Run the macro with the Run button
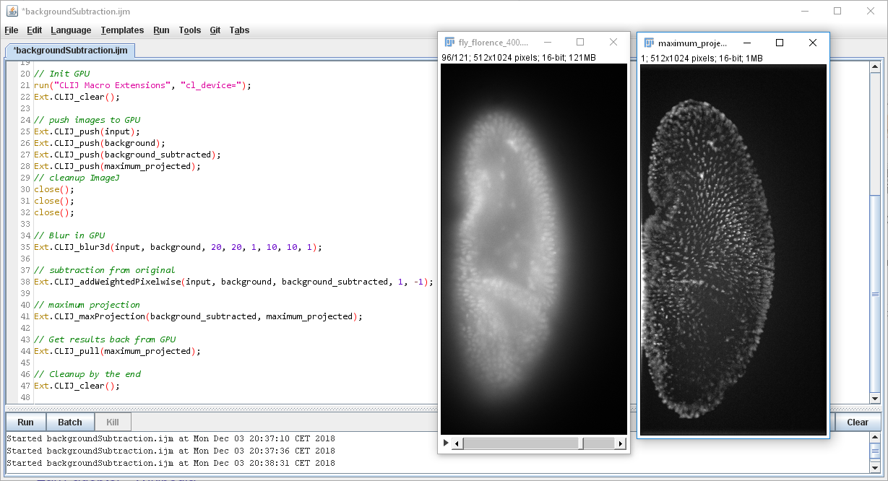 coord(25,422)
